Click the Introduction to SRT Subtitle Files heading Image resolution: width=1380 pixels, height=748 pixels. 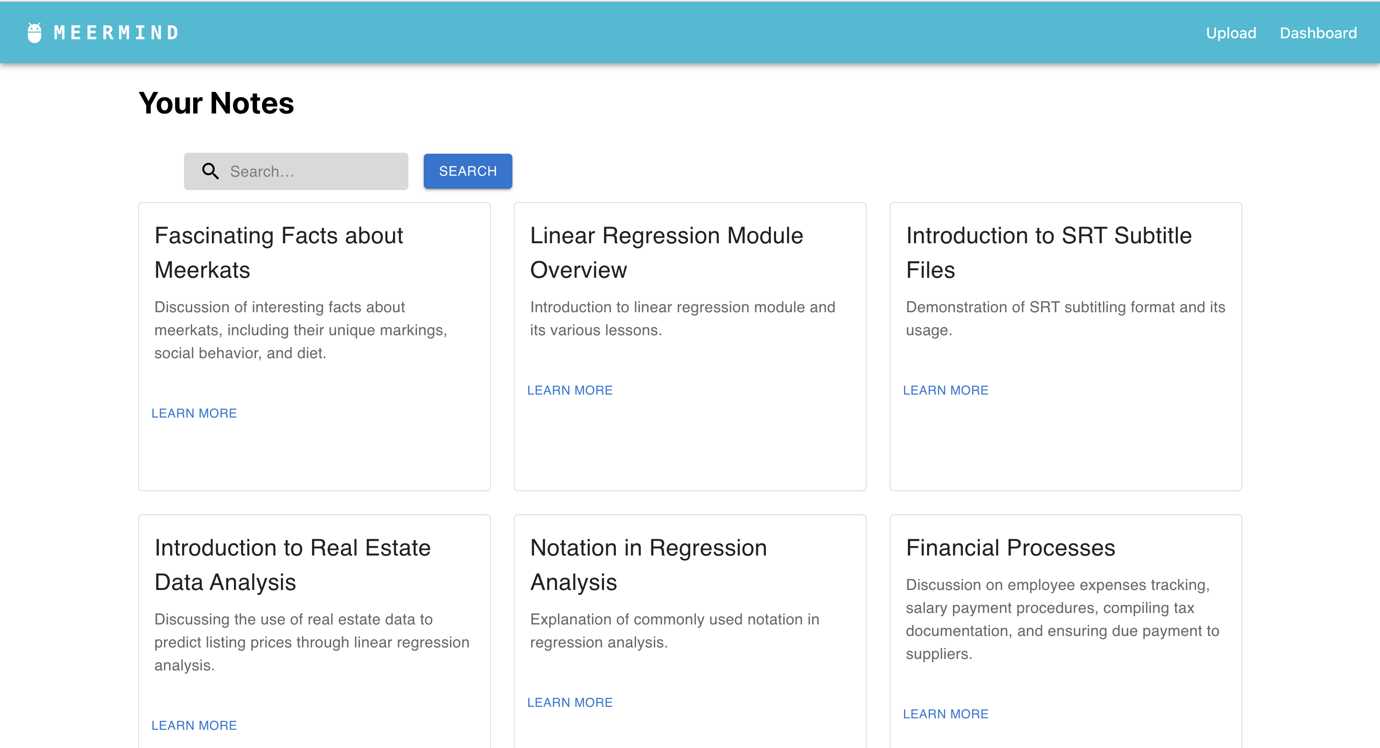[x=1048, y=252]
